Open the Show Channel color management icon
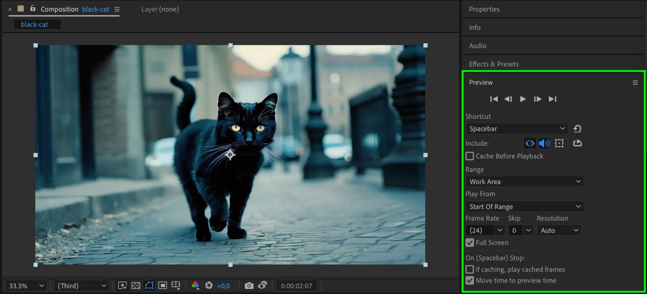The width and height of the screenshot is (647, 294). pos(195,286)
